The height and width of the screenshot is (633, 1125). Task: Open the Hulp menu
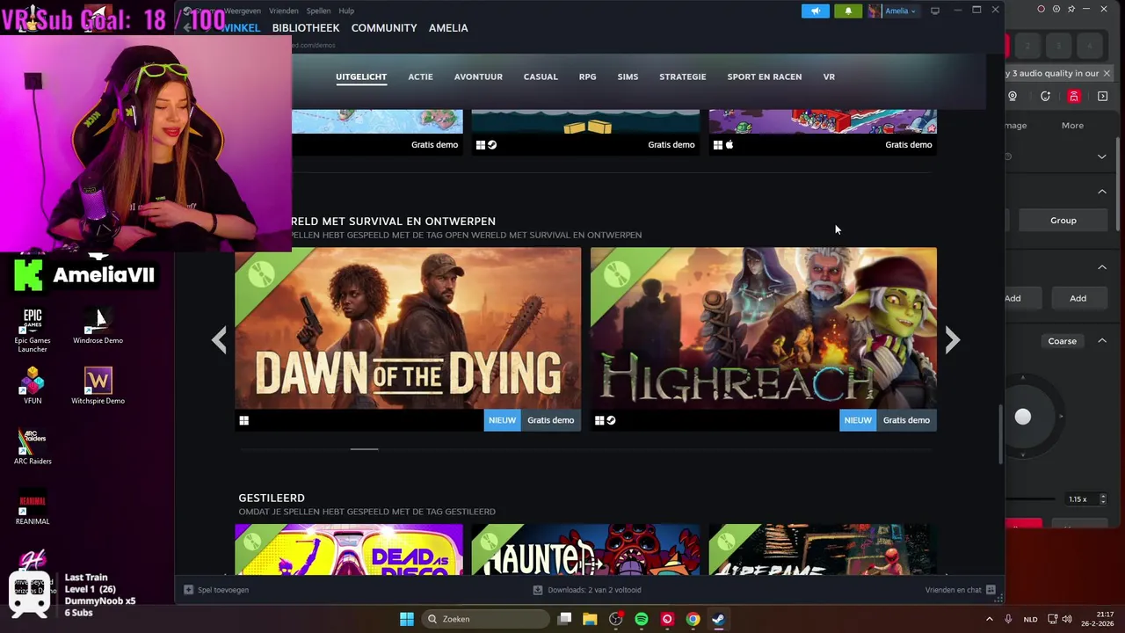[346, 11]
